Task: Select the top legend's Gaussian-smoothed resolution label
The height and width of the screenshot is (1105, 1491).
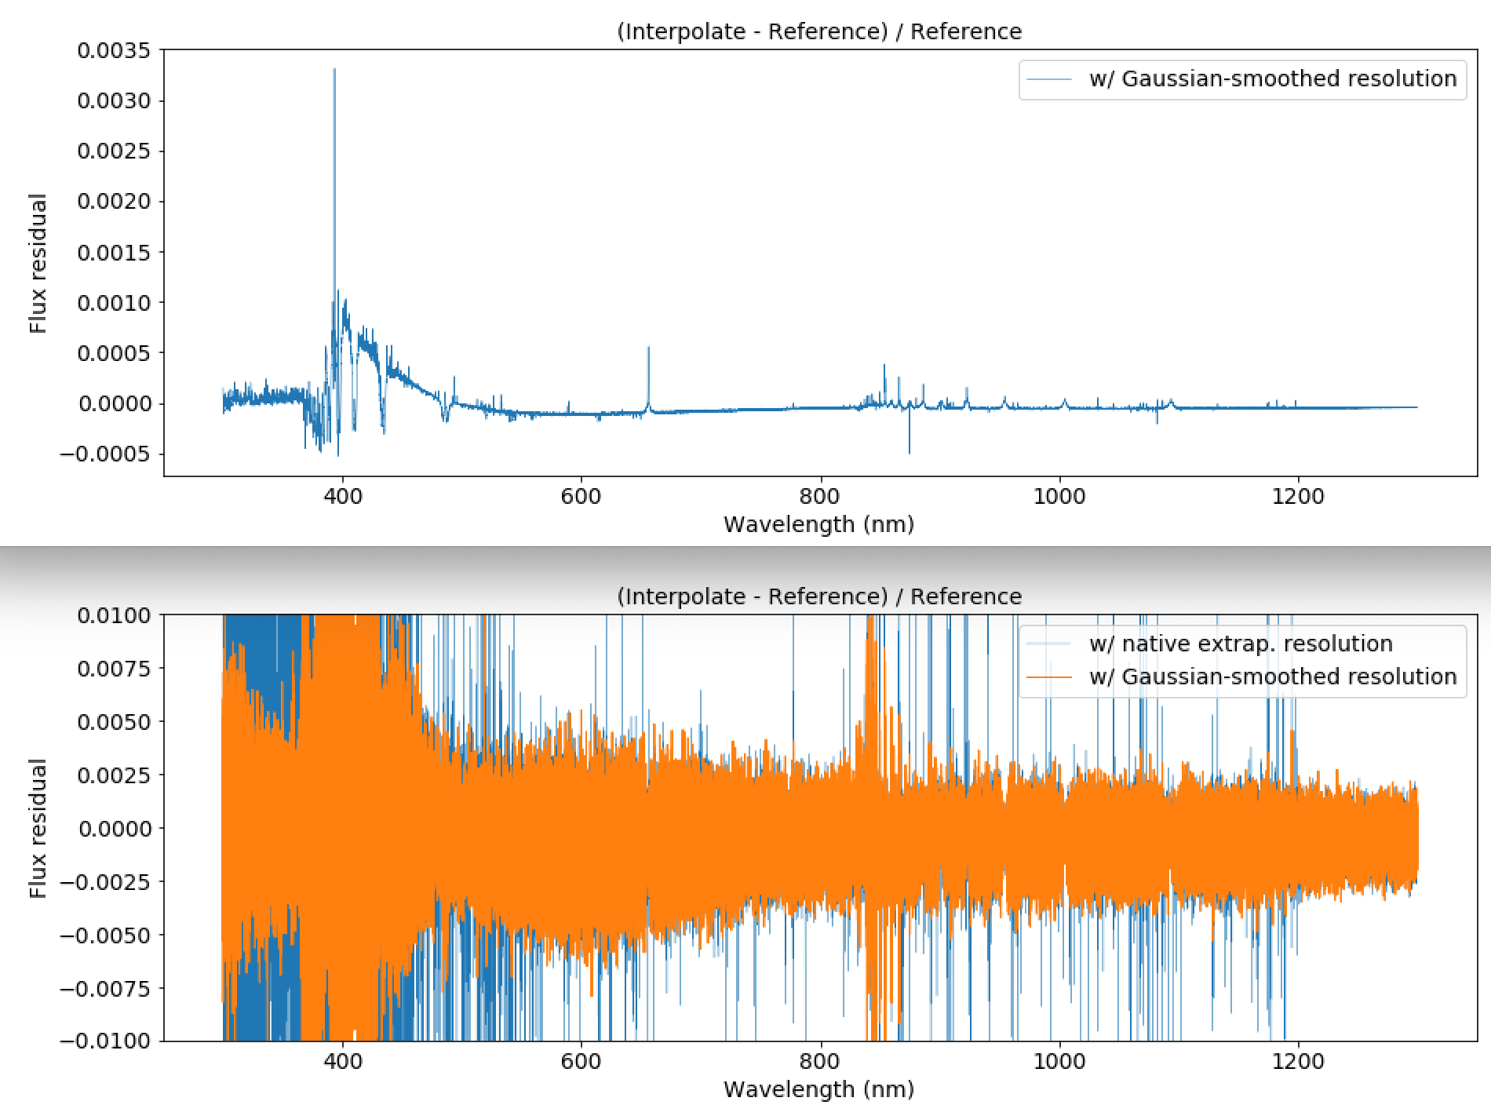Action: [1273, 79]
